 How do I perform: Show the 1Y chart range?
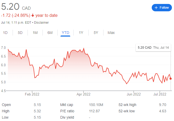click(x=81, y=33)
